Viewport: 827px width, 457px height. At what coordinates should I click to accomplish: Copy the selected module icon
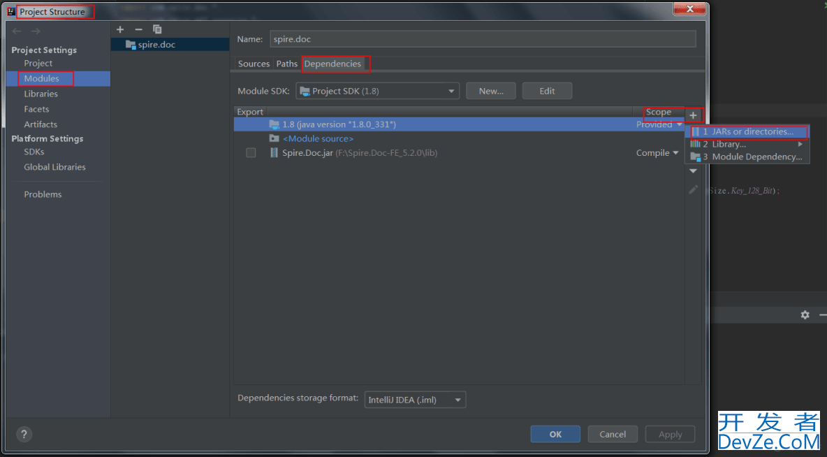click(x=157, y=29)
